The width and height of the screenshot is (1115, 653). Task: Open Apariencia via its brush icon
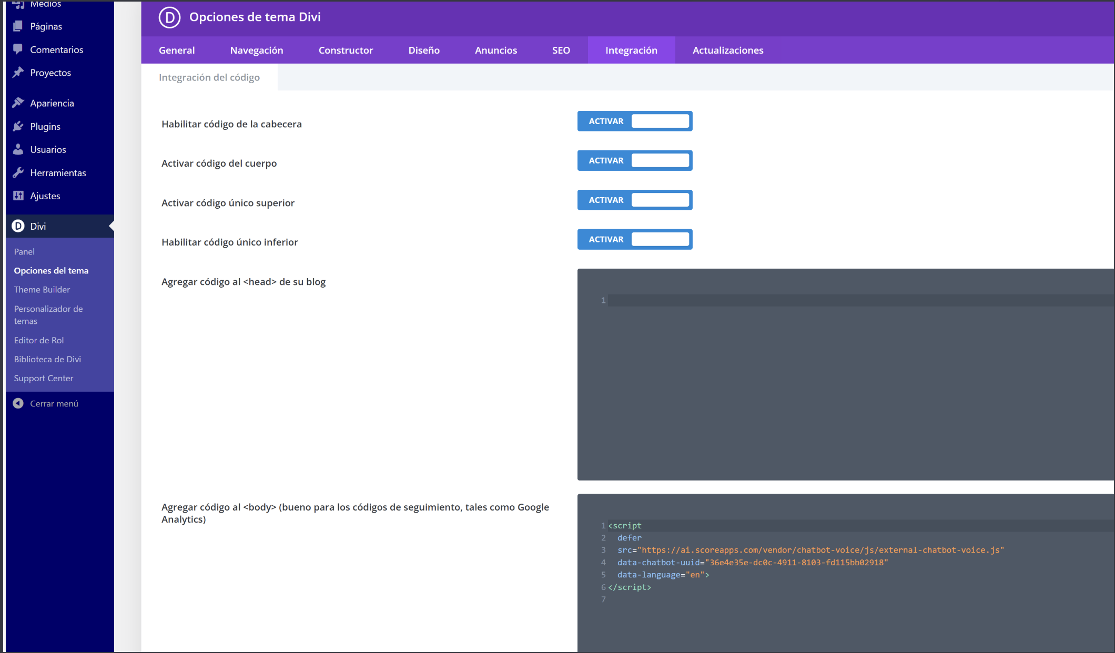coord(18,103)
